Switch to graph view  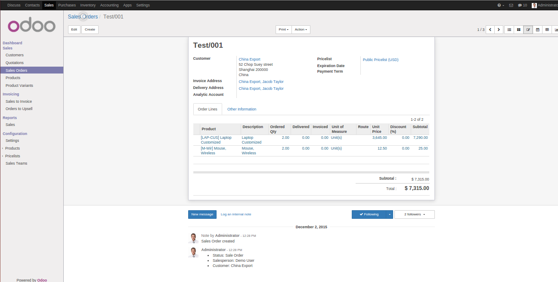(555, 30)
